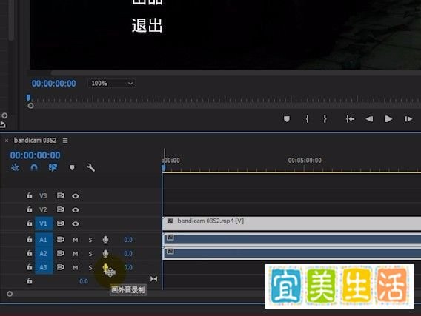Click master track volume value 0.0

[x=84, y=281]
